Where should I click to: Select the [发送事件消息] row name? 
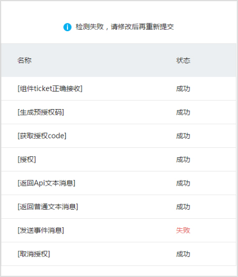coord(41,230)
